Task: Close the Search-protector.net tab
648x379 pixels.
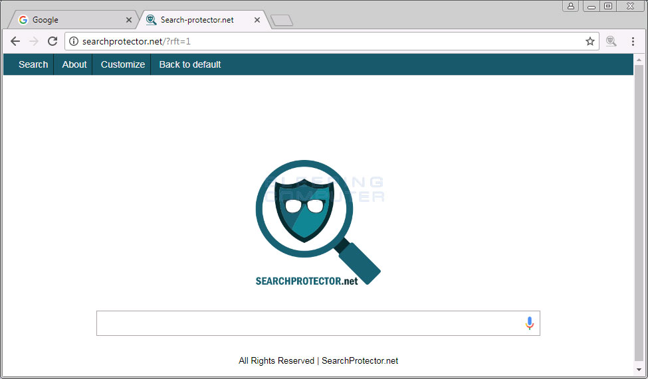Action: click(257, 20)
